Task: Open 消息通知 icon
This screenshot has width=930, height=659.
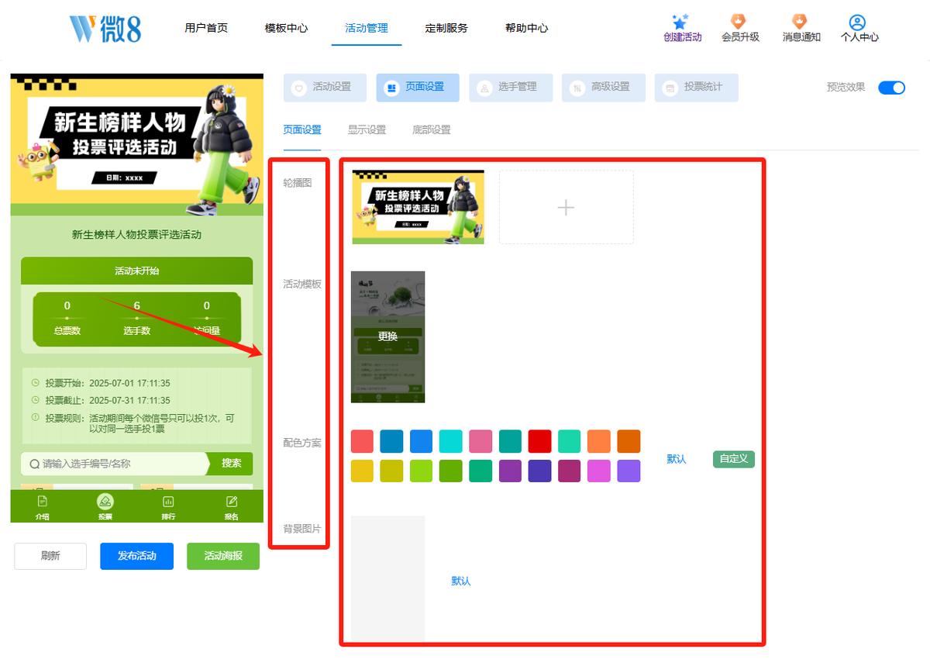Action: 799,22
